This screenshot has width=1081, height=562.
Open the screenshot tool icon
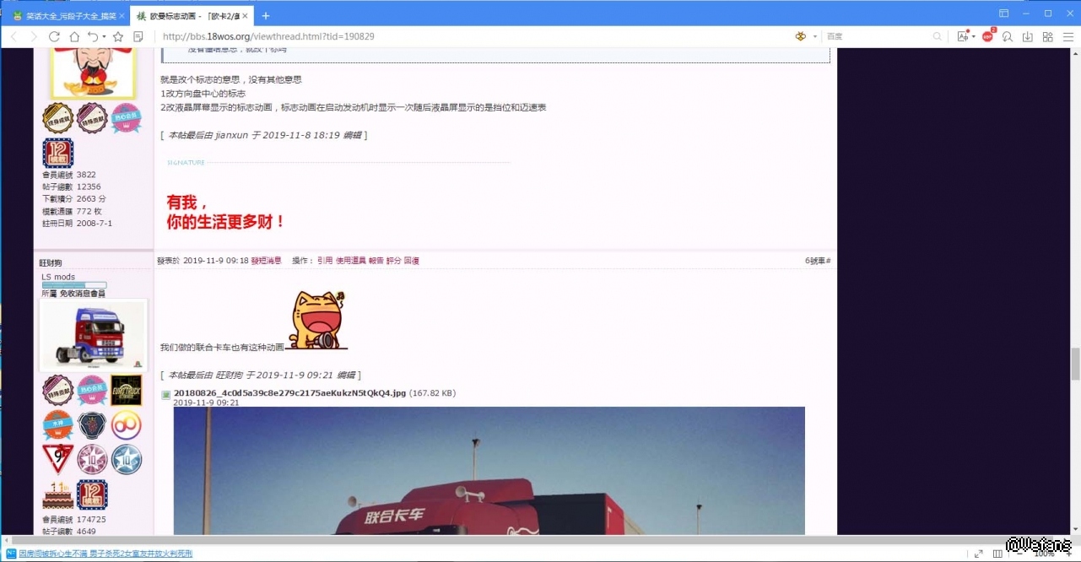pyautogui.click(x=963, y=36)
